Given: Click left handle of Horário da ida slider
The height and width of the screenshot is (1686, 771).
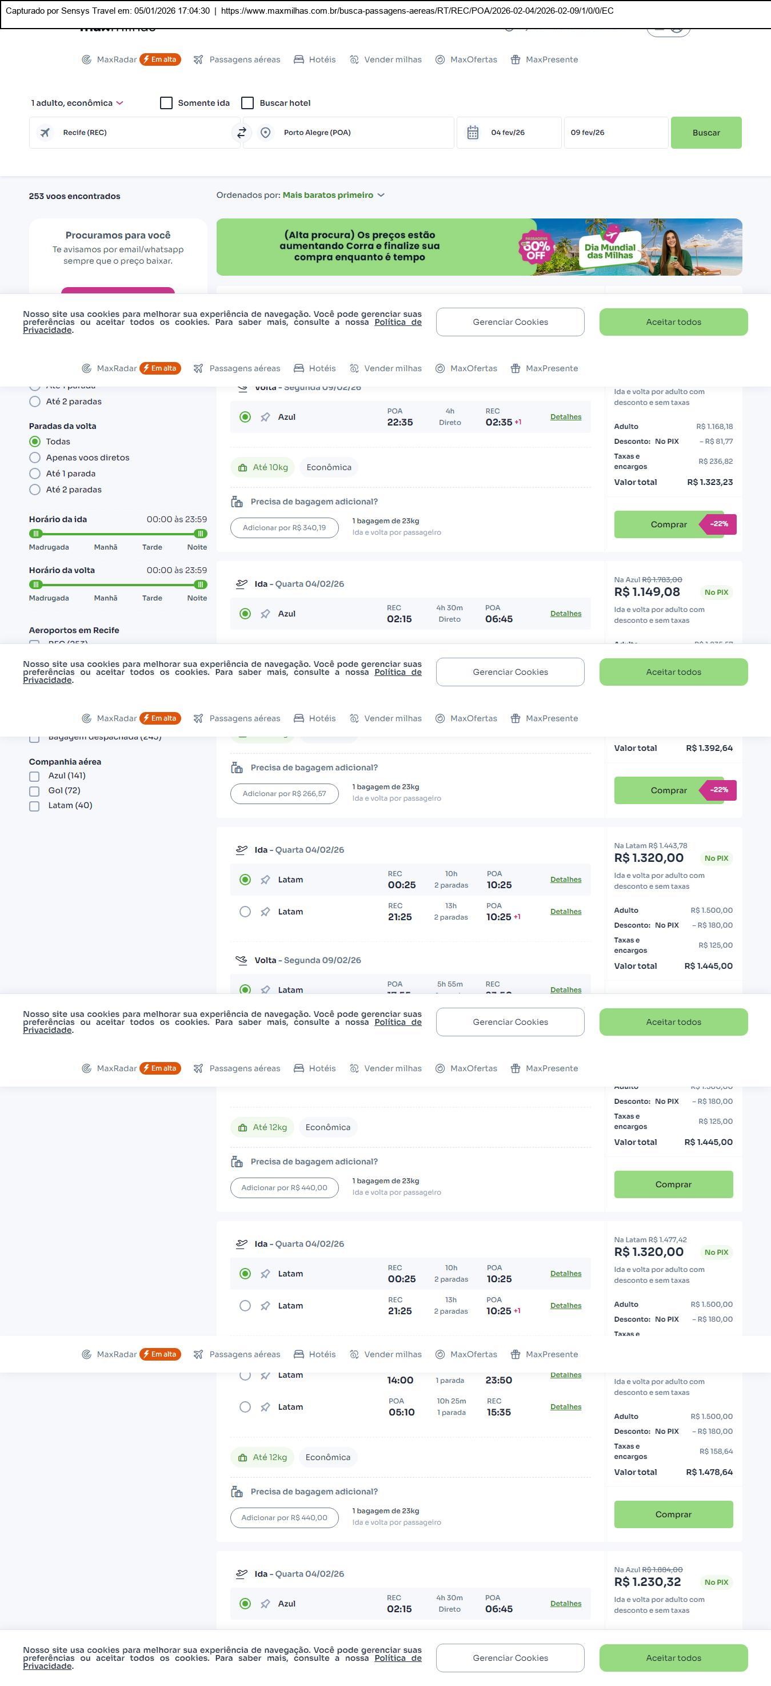Looking at the screenshot, I should click(36, 534).
